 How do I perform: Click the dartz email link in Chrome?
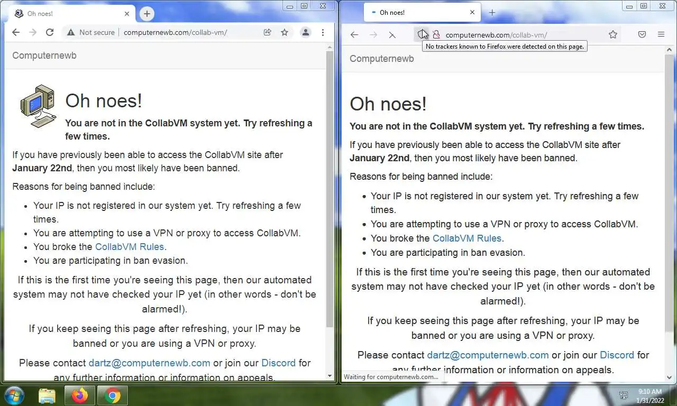click(149, 363)
